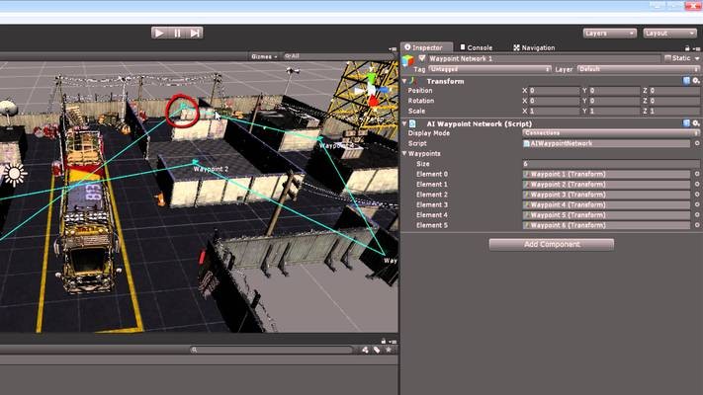Image resolution: width=703 pixels, height=395 pixels.
Task: Open AI Waypoint Network script gear menu
Action: [x=696, y=122]
